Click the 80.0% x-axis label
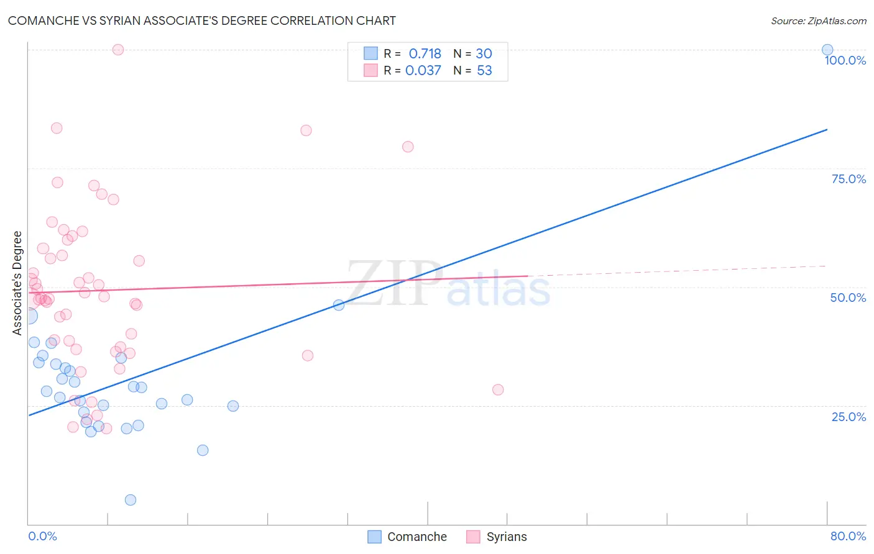Screen dimensions: 874x554 (x=848, y=536)
